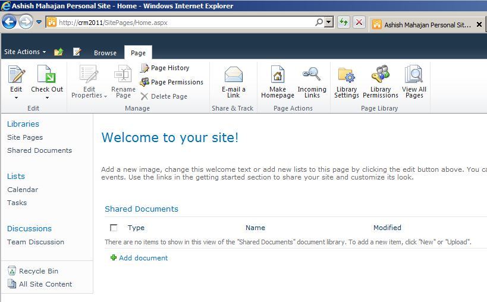Click All Site Content link text
This screenshot has width=487, height=302.
pos(45,284)
